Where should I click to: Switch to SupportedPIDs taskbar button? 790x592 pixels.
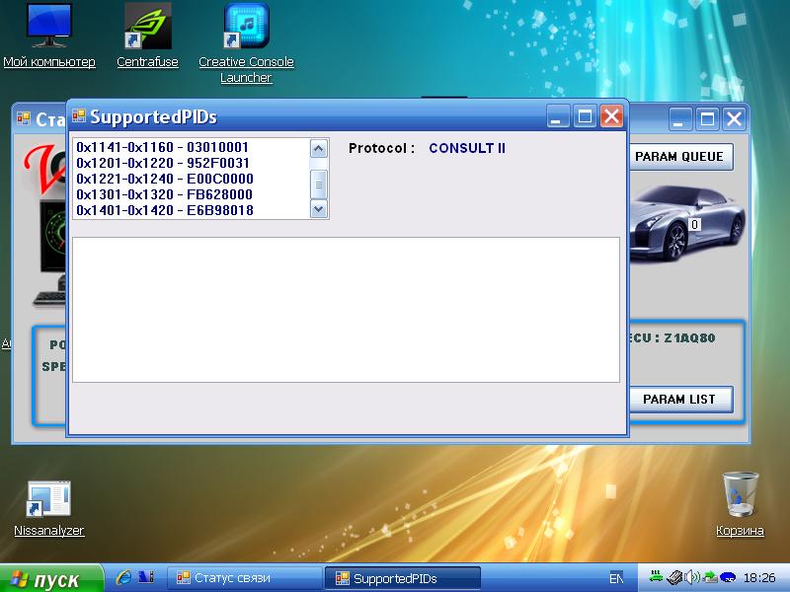[406, 578]
